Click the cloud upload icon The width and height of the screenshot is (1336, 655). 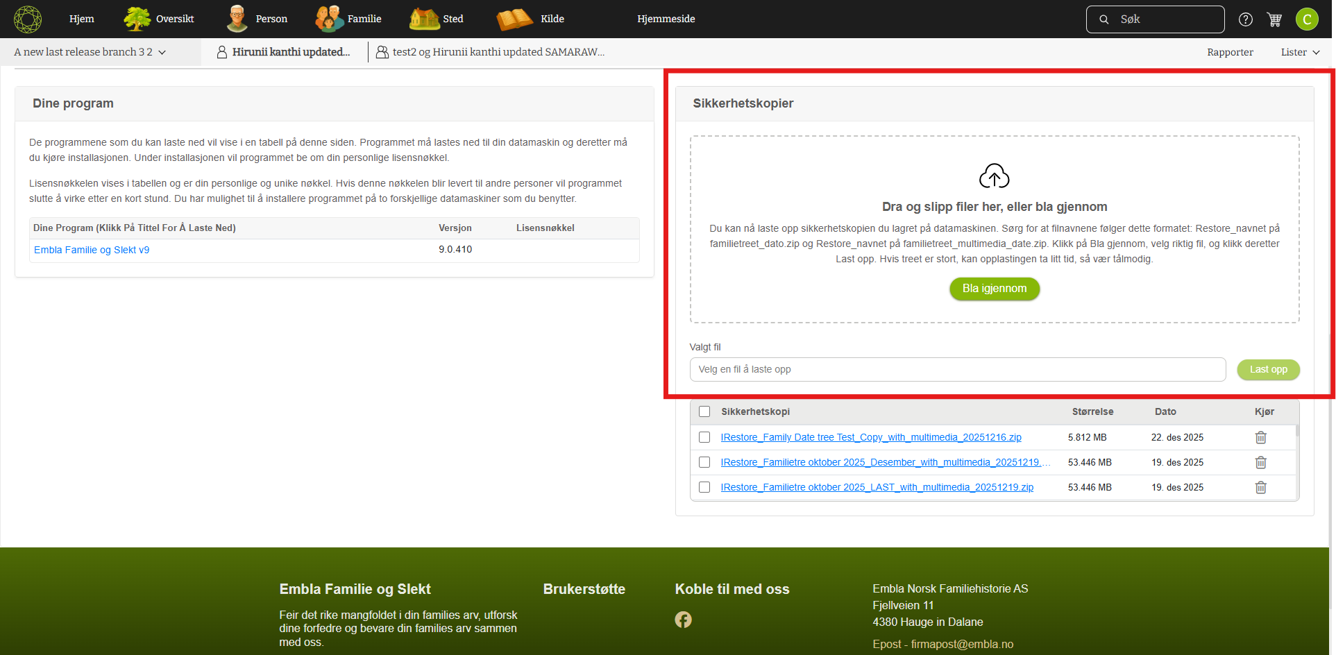pyautogui.click(x=994, y=176)
